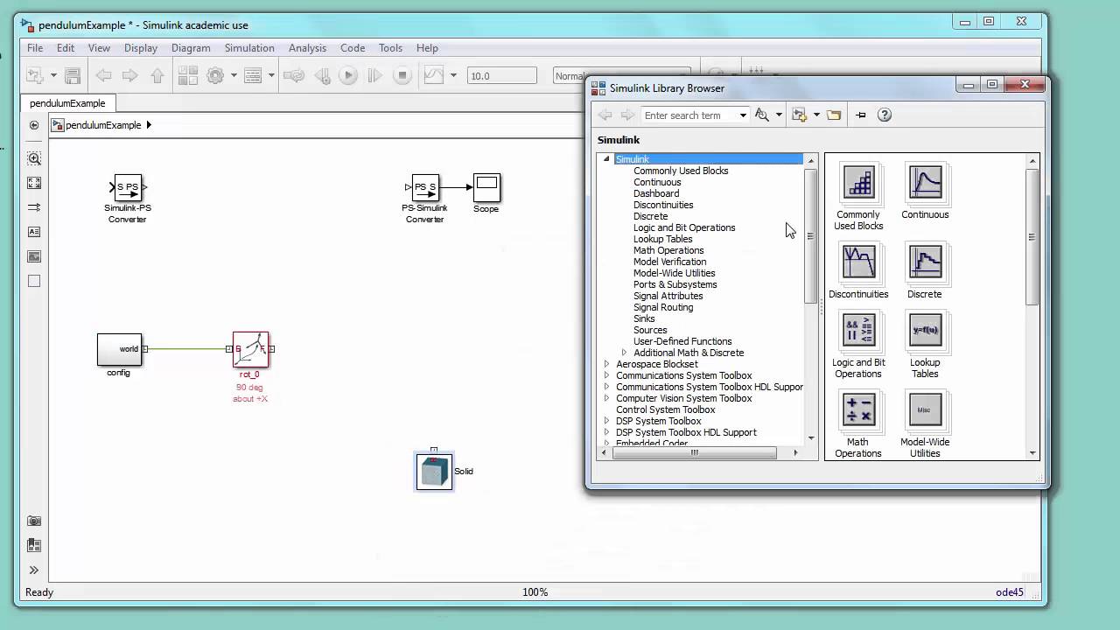Select the Scope block
This screenshot has height=630, width=1120.
486,187
